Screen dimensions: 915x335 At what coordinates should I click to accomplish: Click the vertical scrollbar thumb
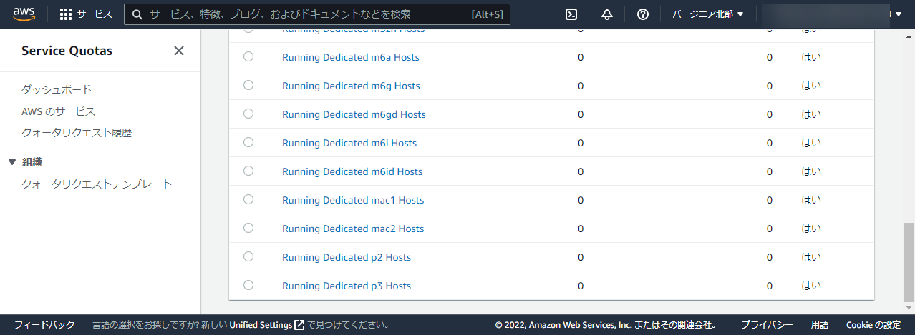[x=909, y=261]
